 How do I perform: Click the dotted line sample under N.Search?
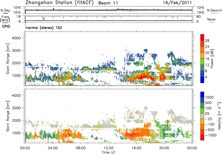[215, 13]
